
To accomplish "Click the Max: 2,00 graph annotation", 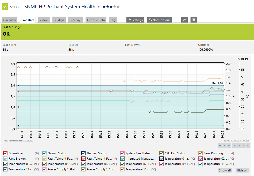I will [217, 83].
